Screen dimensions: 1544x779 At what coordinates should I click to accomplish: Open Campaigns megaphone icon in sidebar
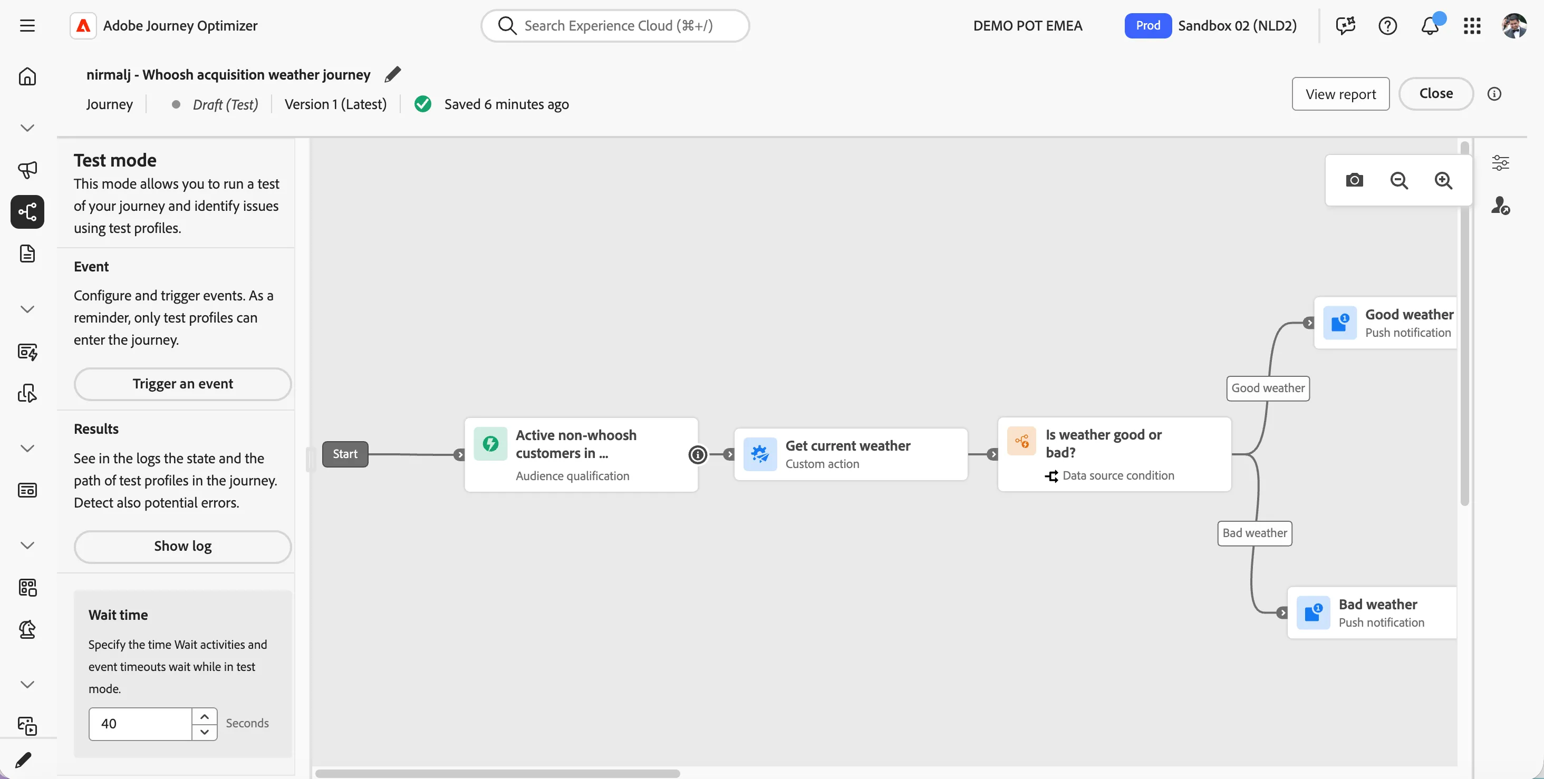[x=27, y=170]
